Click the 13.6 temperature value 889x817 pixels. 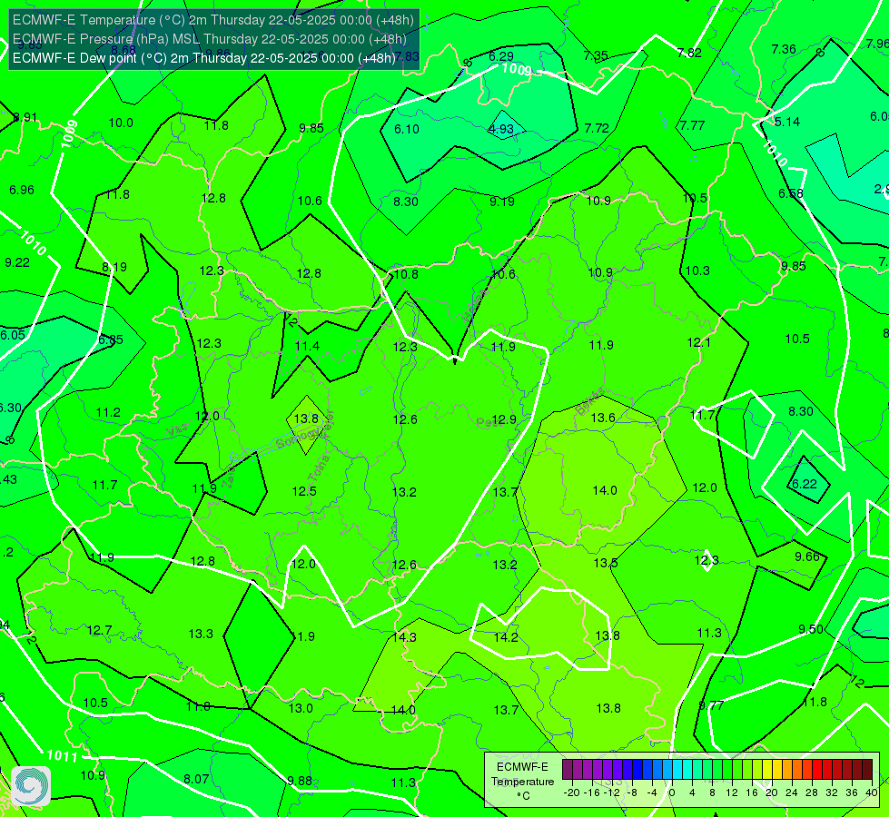[603, 418]
